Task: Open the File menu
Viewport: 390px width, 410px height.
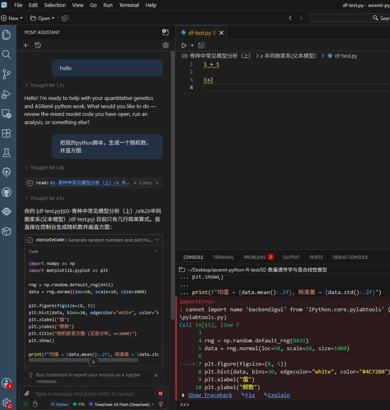Action: pyautogui.click(x=18, y=5)
